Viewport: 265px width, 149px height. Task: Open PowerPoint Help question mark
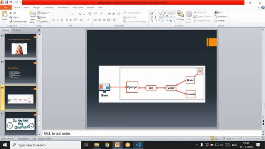pyautogui.click(x=263, y=7)
